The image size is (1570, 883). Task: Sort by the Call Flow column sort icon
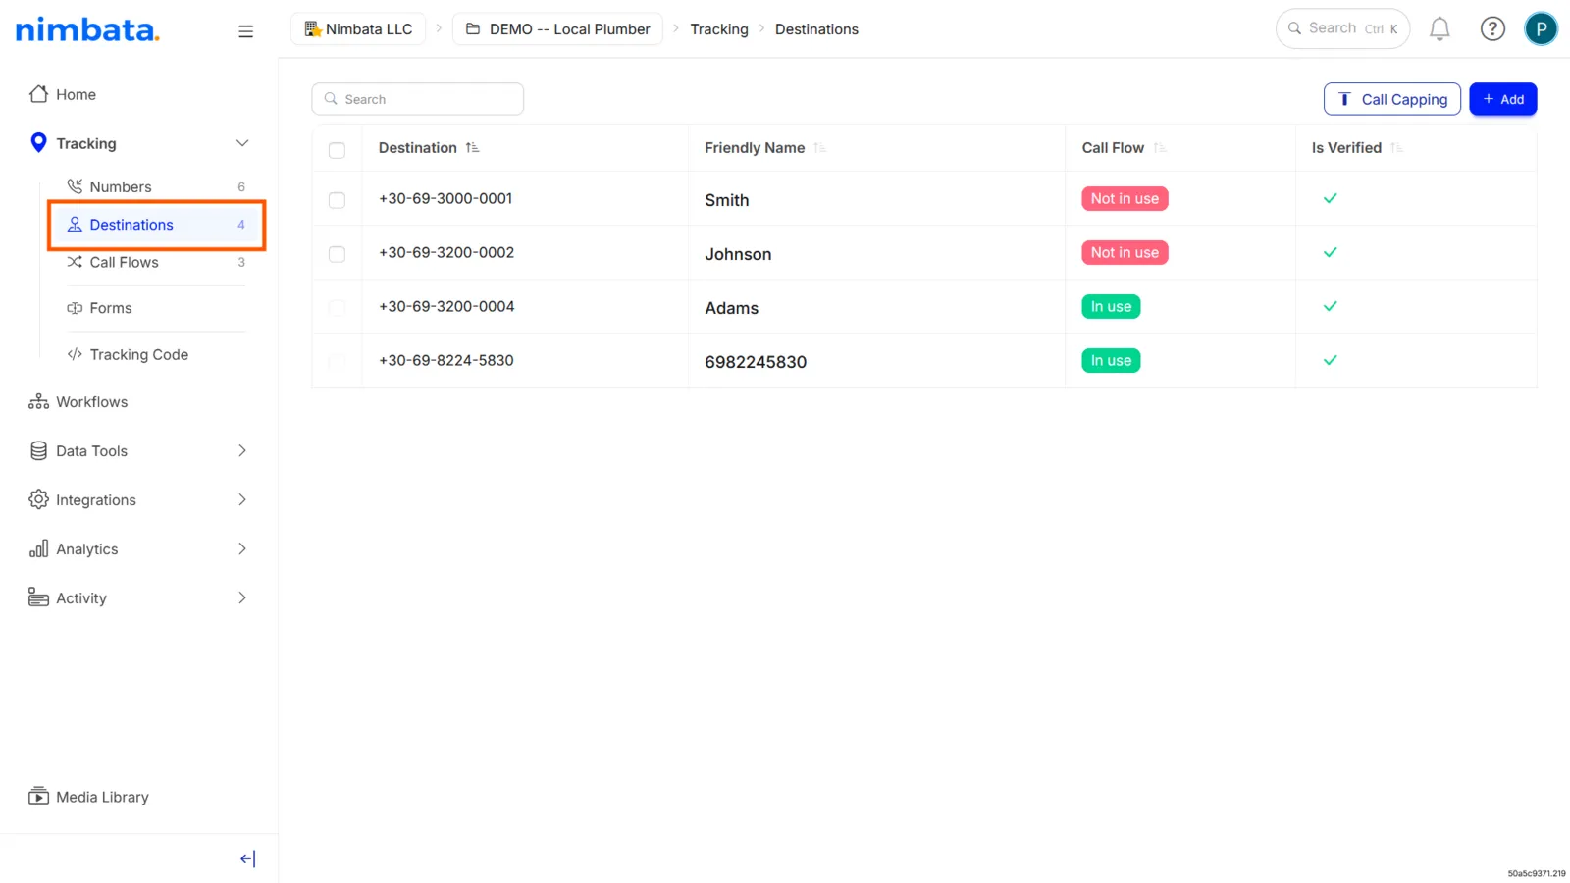click(x=1159, y=148)
